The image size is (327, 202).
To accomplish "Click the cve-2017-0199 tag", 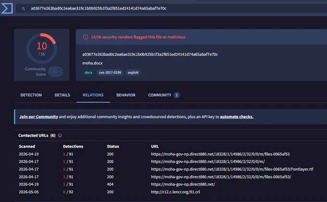I will (x=110, y=73).
